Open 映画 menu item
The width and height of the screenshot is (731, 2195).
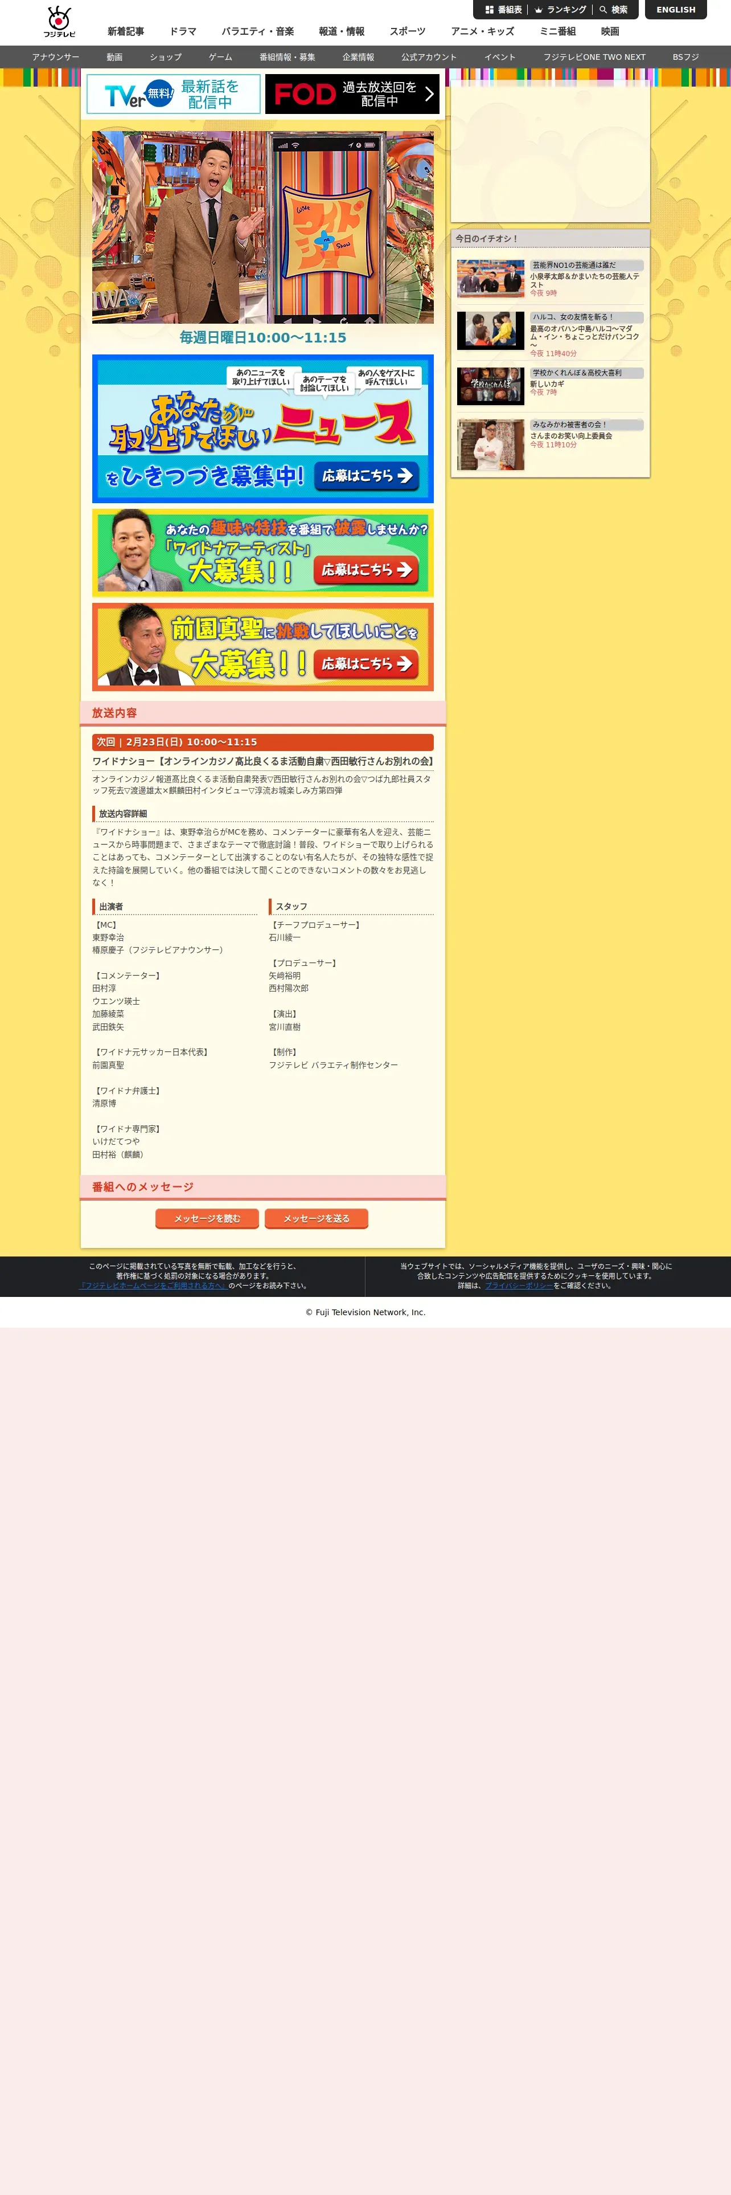tap(610, 31)
